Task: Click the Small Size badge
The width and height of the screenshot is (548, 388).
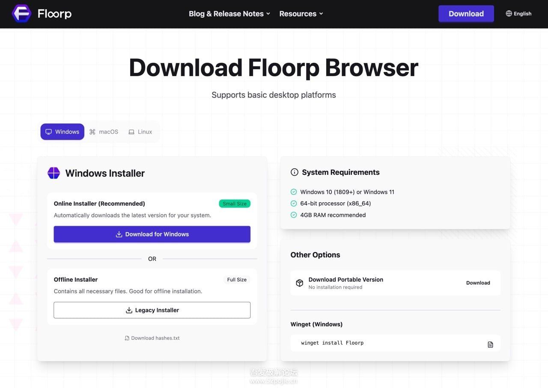Action: (235, 204)
